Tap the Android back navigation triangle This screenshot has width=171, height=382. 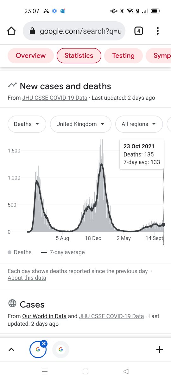point(126,371)
